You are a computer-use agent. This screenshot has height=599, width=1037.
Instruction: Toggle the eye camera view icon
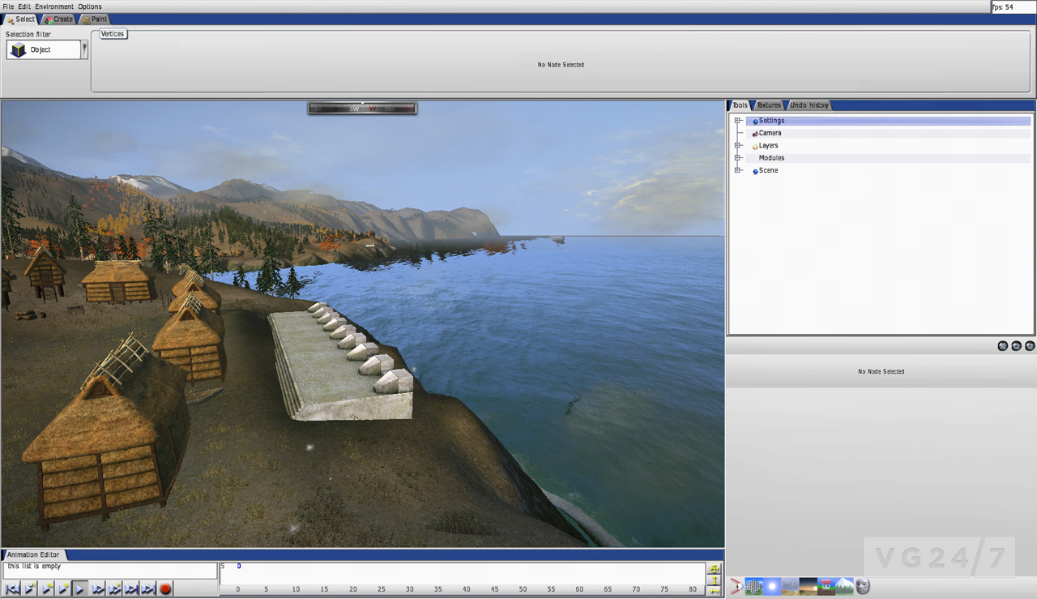point(736,586)
